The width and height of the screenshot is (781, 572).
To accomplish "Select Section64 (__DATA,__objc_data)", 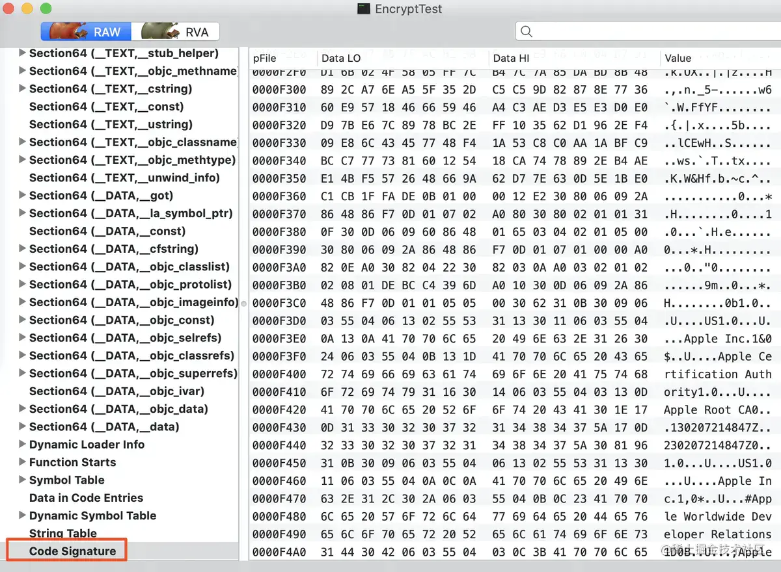I will point(118,409).
